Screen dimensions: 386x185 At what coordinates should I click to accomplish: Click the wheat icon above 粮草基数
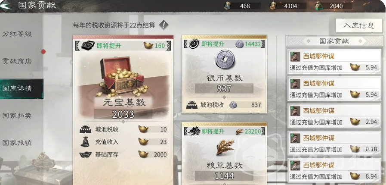(x=225, y=147)
